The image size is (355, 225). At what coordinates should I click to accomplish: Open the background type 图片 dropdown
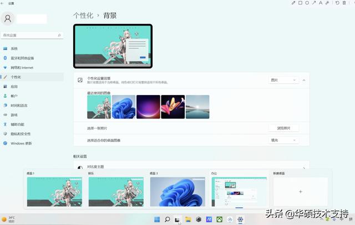coord(283,80)
